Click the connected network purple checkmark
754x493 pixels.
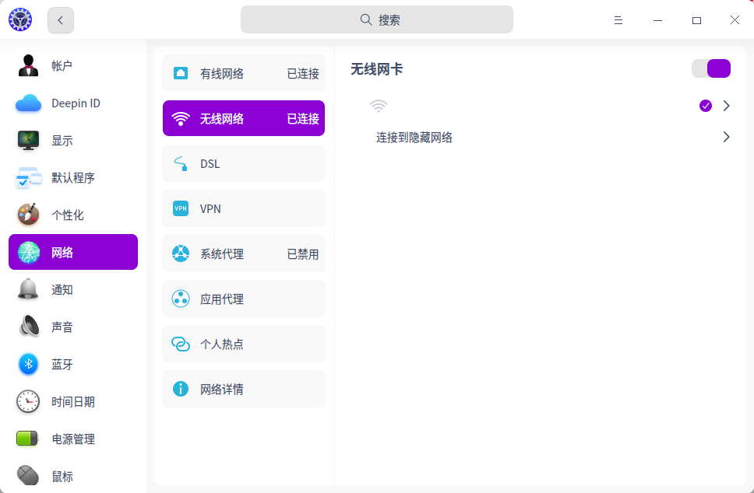(x=706, y=106)
